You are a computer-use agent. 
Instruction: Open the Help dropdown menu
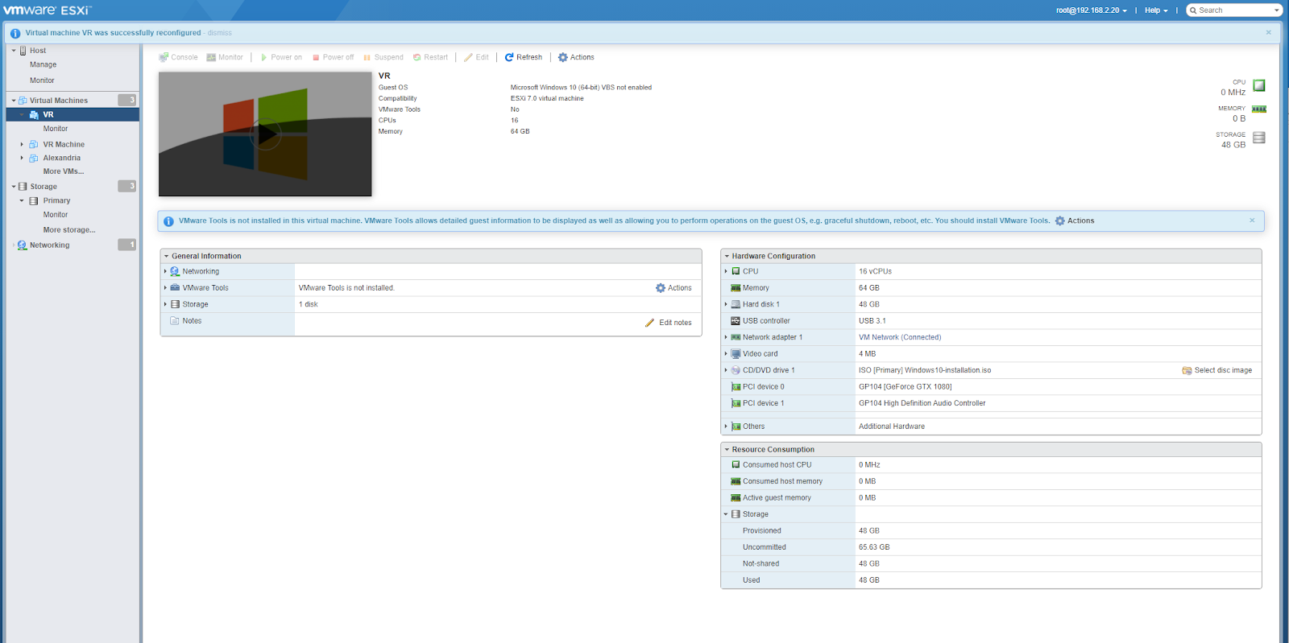click(1156, 10)
